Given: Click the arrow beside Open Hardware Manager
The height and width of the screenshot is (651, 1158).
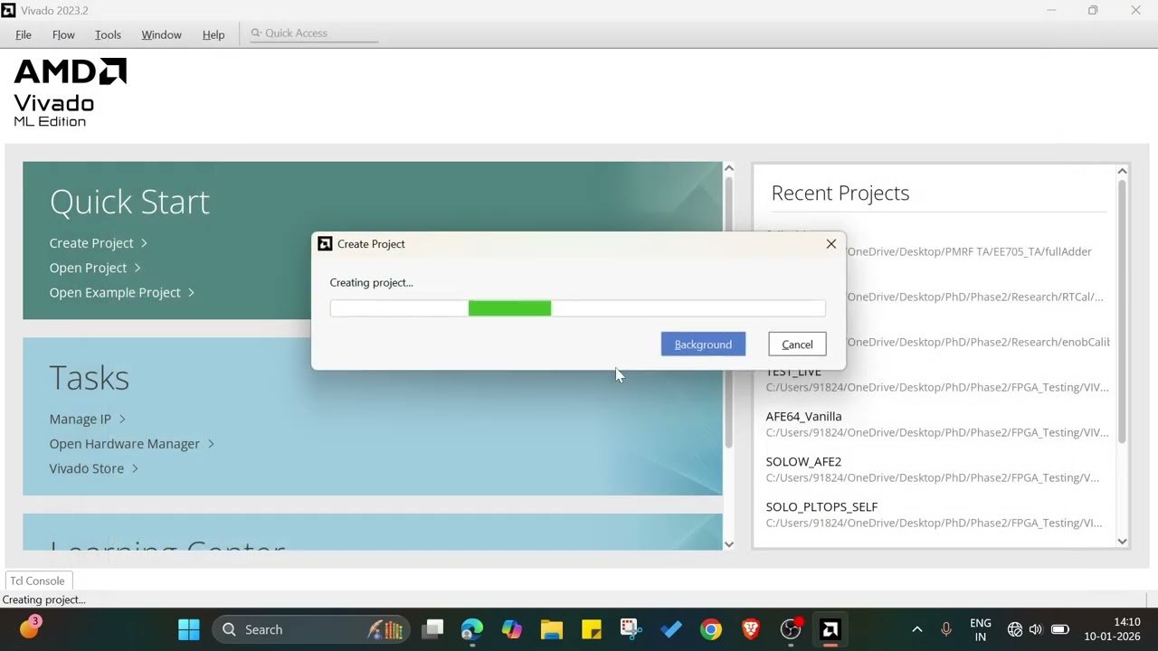Looking at the screenshot, I should point(211,444).
